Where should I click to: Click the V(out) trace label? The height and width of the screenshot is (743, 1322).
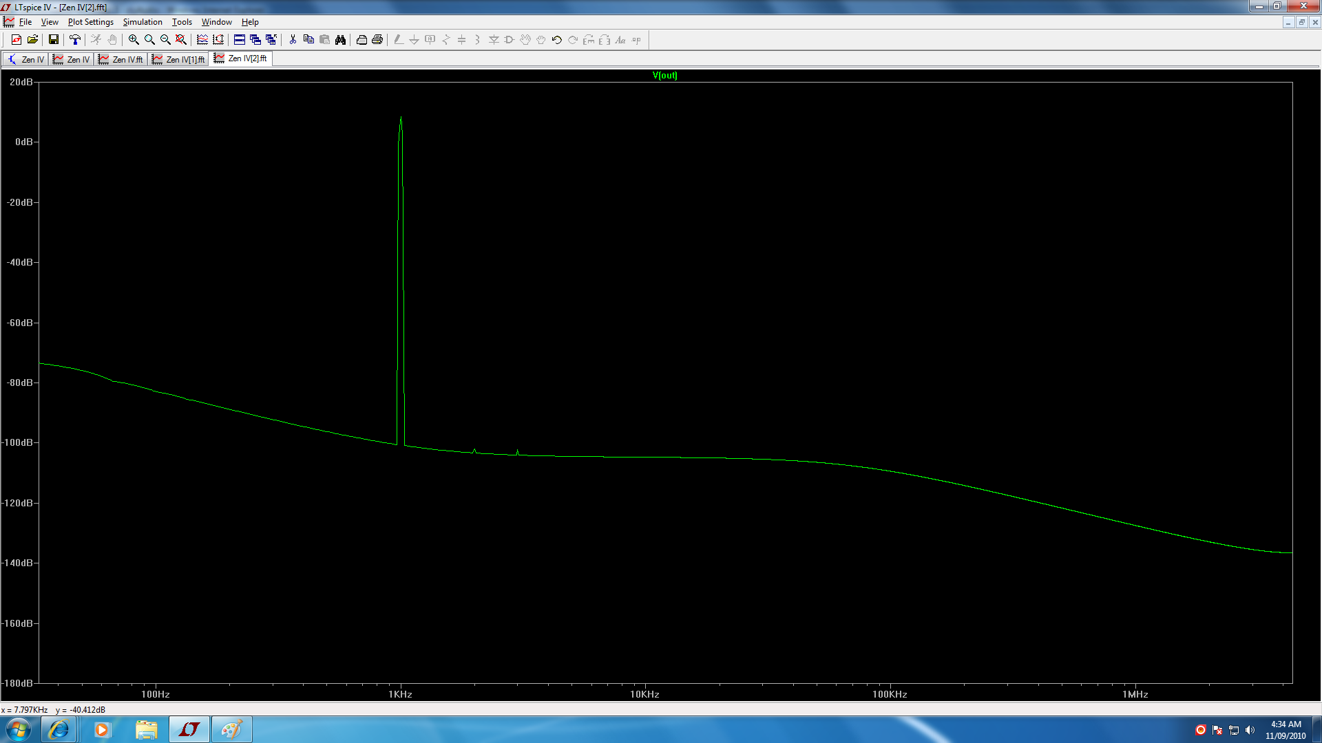pyautogui.click(x=664, y=76)
